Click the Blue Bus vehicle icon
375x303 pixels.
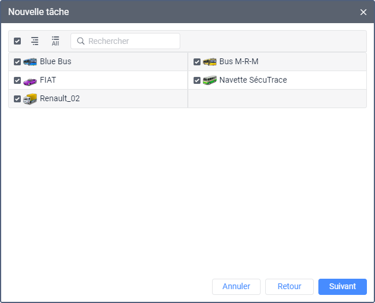click(30, 62)
